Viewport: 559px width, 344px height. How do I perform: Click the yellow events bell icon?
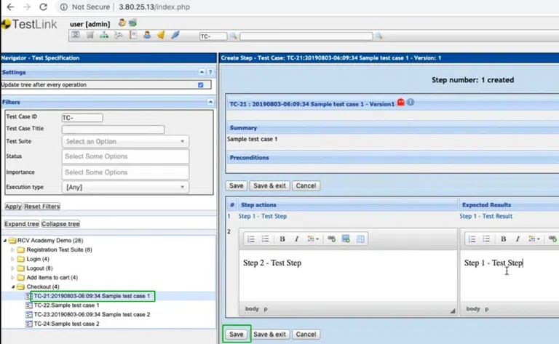click(161, 35)
